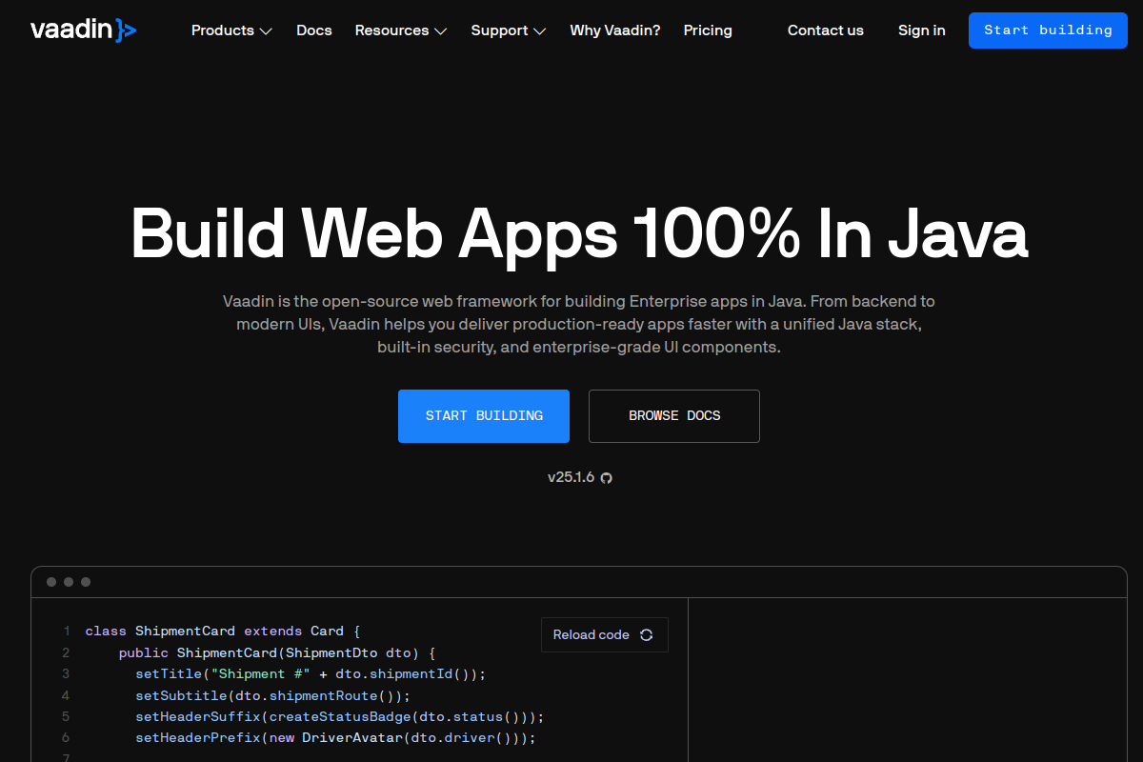The width and height of the screenshot is (1143, 762).
Task: Expand the Products dropdown menu
Action: [x=231, y=30]
